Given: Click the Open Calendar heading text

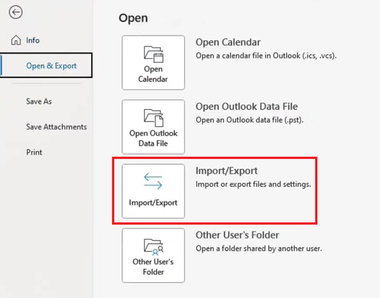Looking at the screenshot, I should [228, 42].
